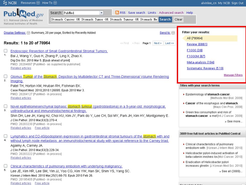Filter results by F1000 (38)

click(194, 50)
